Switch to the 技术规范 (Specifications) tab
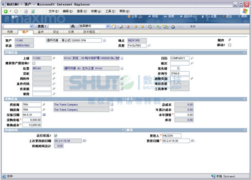This screenshot has width=251, height=180. click(x=89, y=32)
